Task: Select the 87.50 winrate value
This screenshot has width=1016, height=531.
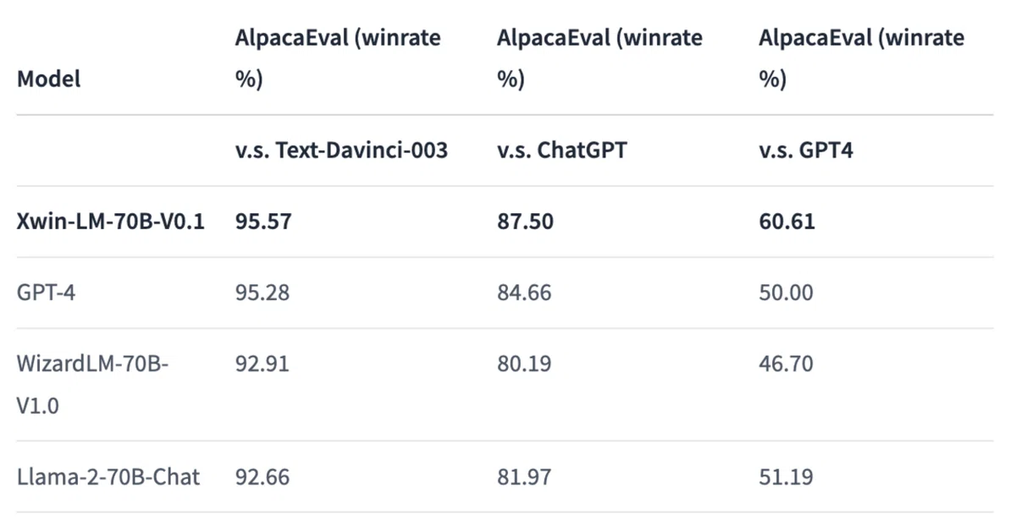Action: pos(525,222)
